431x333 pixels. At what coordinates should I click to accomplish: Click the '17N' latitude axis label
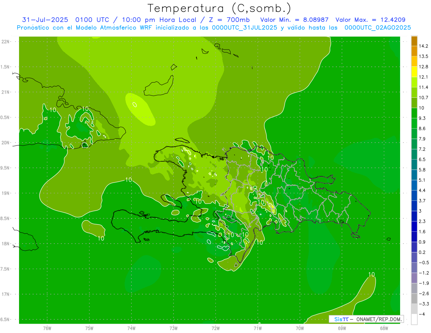pos(6,295)
